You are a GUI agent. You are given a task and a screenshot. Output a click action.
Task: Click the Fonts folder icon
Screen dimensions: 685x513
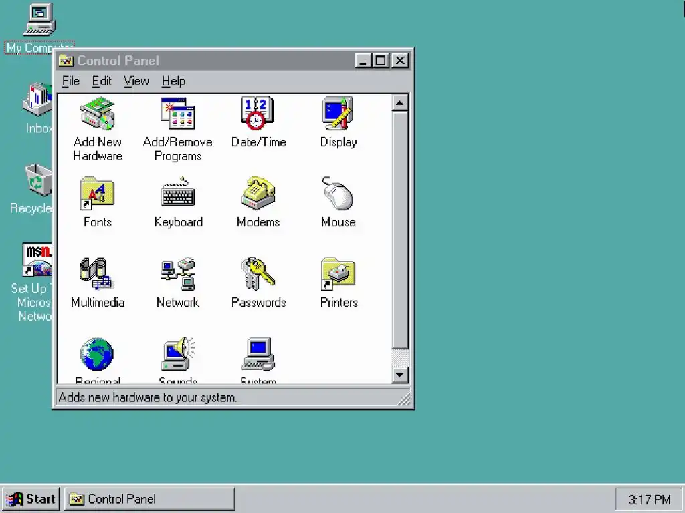click(97, 193)
